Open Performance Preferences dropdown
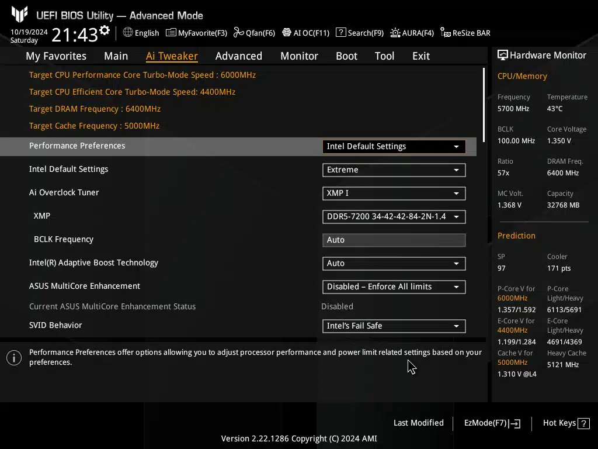 394,147
